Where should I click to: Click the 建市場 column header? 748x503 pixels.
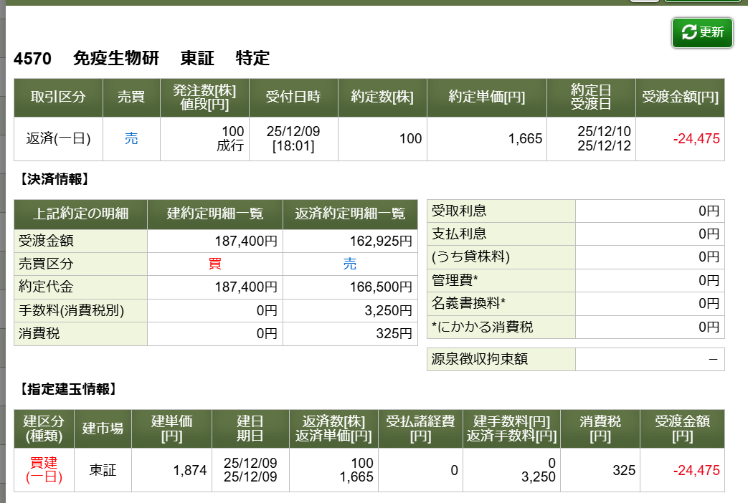tap(103, 428)
